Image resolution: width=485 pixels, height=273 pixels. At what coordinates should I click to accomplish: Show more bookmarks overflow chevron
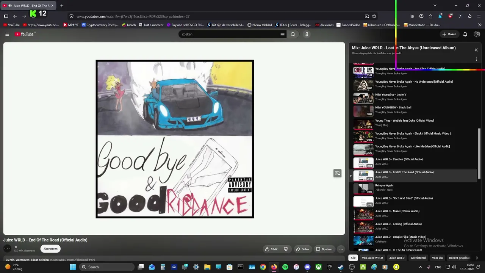tap(479, 25)
